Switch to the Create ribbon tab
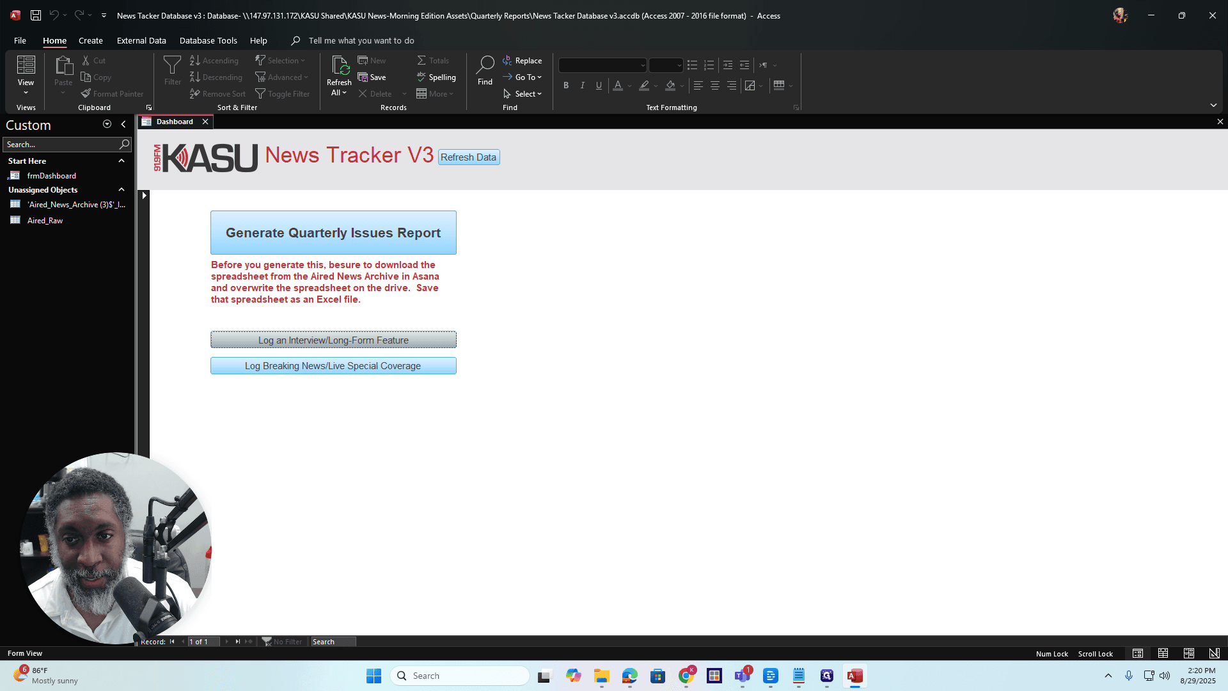This screenshot has height=691, width=1228. coord(91,40)
